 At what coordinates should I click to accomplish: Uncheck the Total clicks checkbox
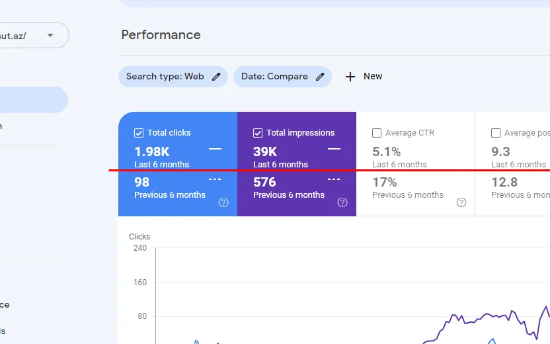click(x=139, y=133)
